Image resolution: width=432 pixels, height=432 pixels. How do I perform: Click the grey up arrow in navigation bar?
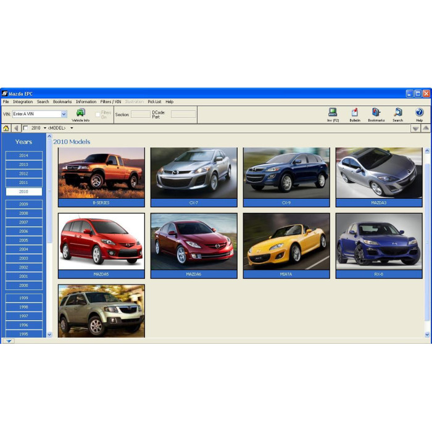point(426,128)
